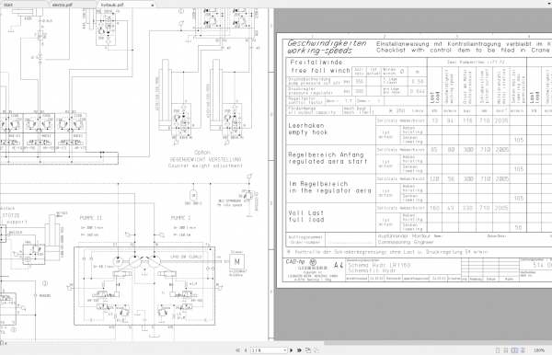The height and width of the screenshot is (355, 552).
Task: Click 'Auftragsnummer Order-number' cell
Action: click(x=305, y=239)
